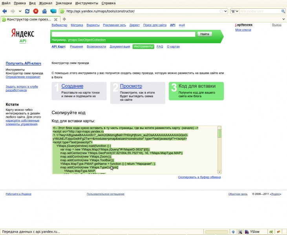Viewport: 287px width, 235px height.
Task: Click the forward navigation arrow
Action: (13, 11)
